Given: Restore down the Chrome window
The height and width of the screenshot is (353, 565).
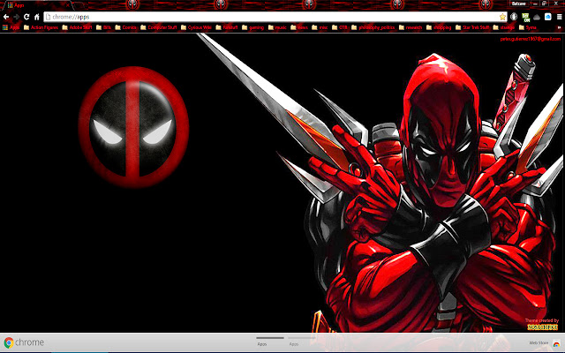Looking at the screenshot, I should click(x=545, y=4).
